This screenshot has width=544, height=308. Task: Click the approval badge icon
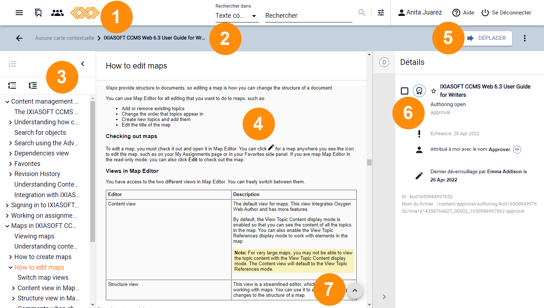419,91
